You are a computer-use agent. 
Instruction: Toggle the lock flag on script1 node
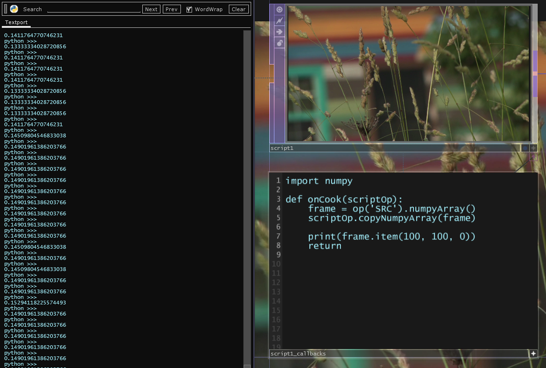(280, 43)
